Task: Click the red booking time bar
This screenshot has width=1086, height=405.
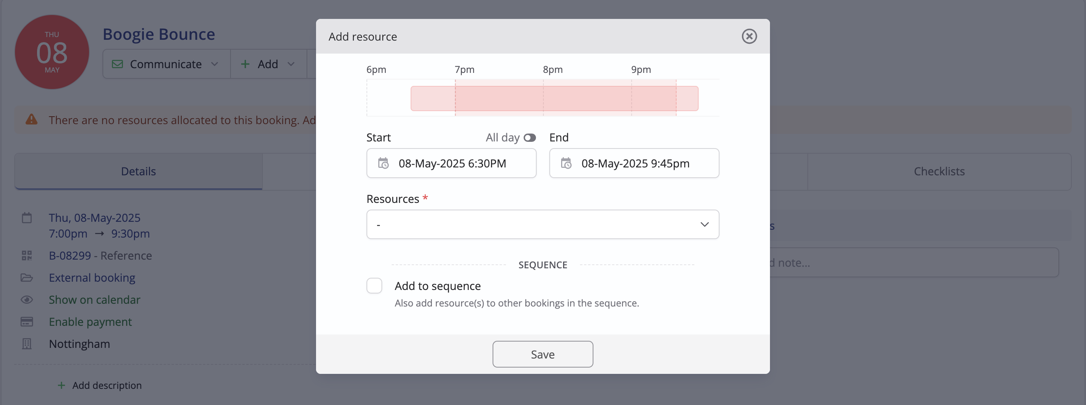Action: coord(554,98)
